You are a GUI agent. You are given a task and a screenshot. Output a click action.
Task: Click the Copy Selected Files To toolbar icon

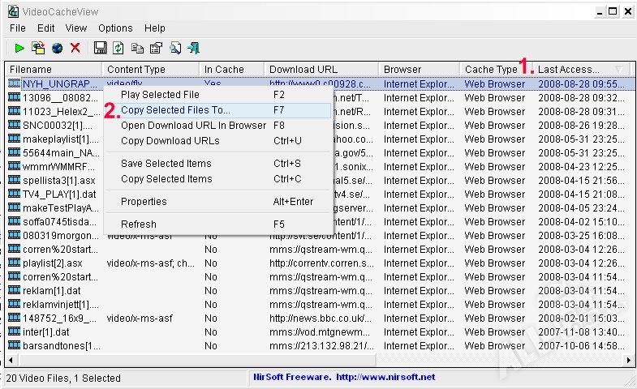37,49
